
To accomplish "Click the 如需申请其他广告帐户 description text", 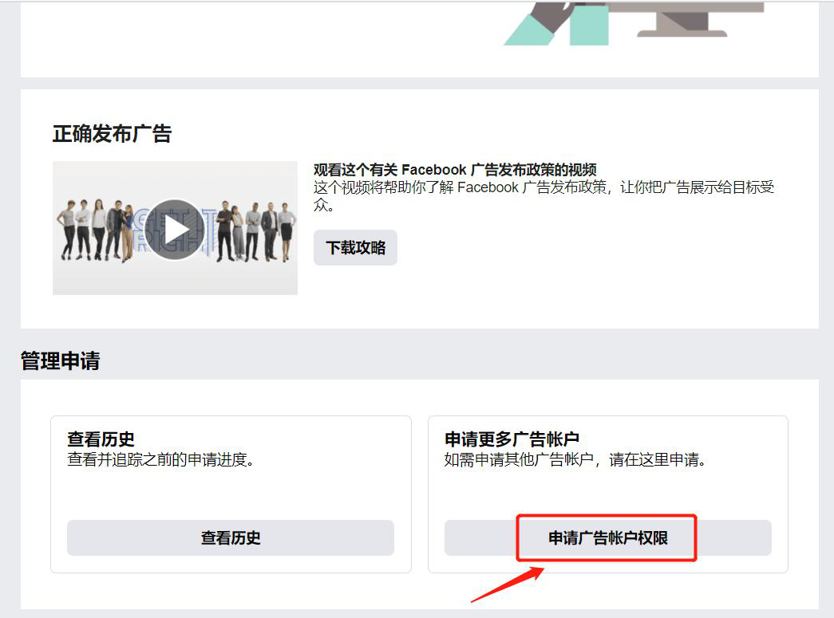I will tap(575, 459).
